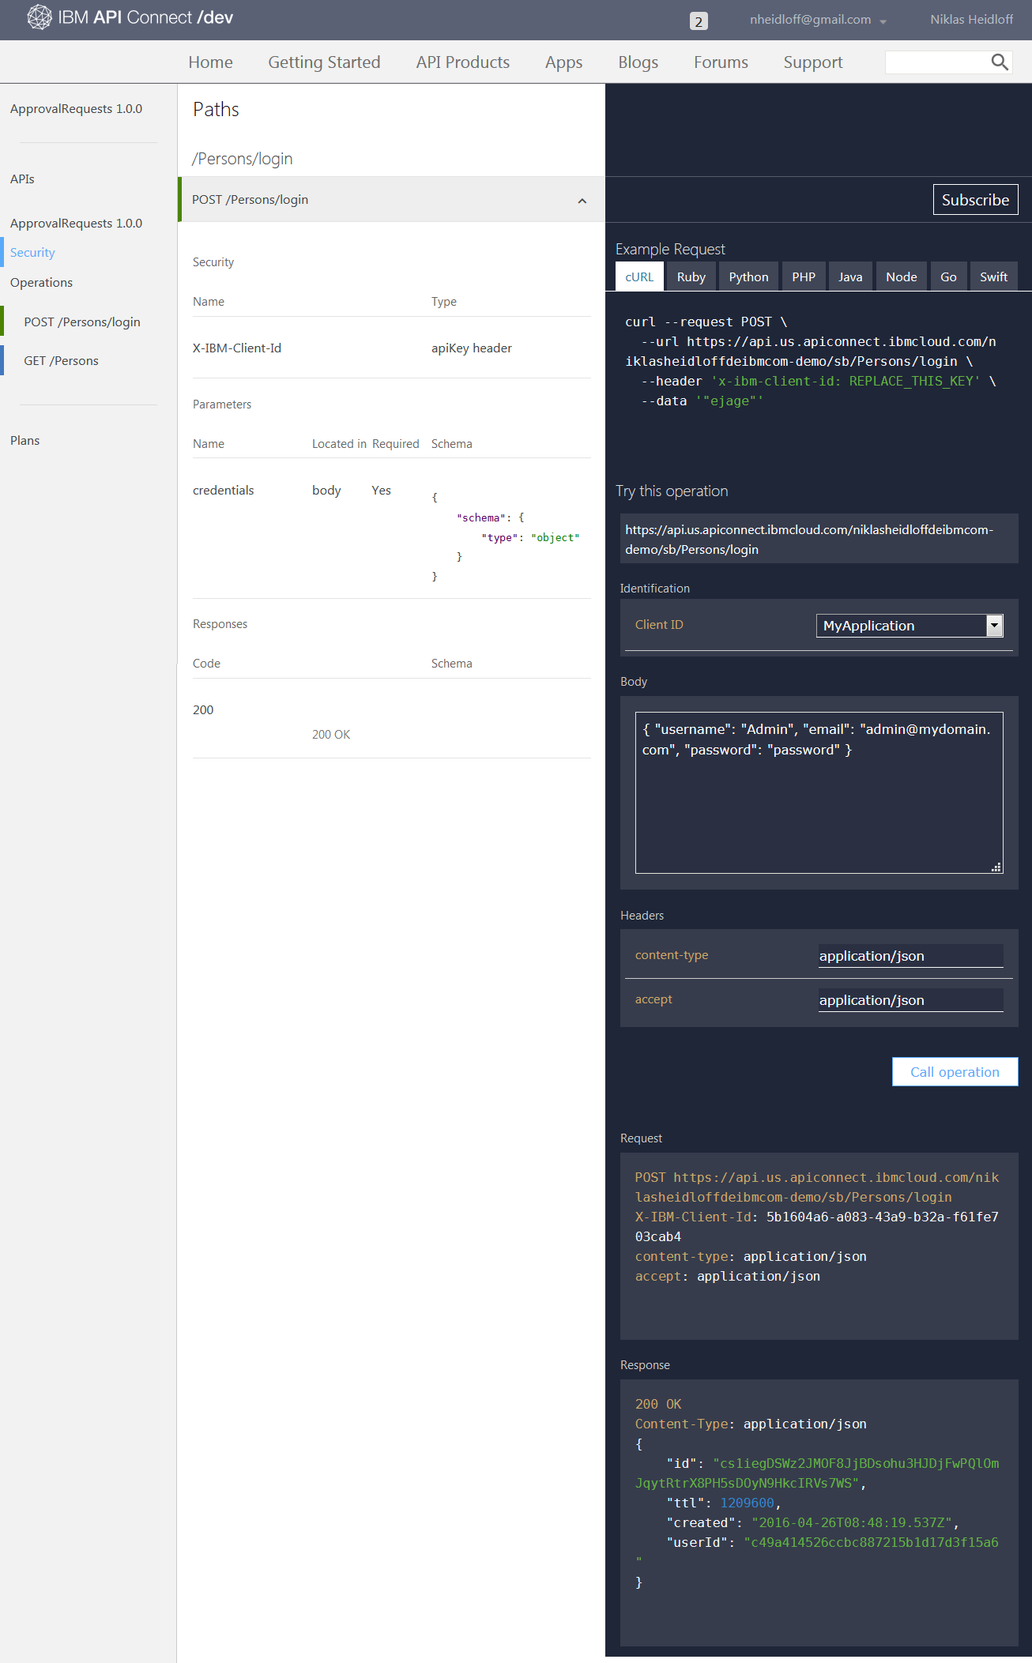
Task: Click the Subscribe button
Action: 975,200
